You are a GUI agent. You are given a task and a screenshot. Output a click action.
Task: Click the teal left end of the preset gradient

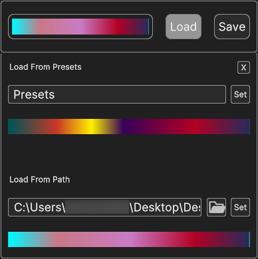pyautogui.click(x=13, y=126)
